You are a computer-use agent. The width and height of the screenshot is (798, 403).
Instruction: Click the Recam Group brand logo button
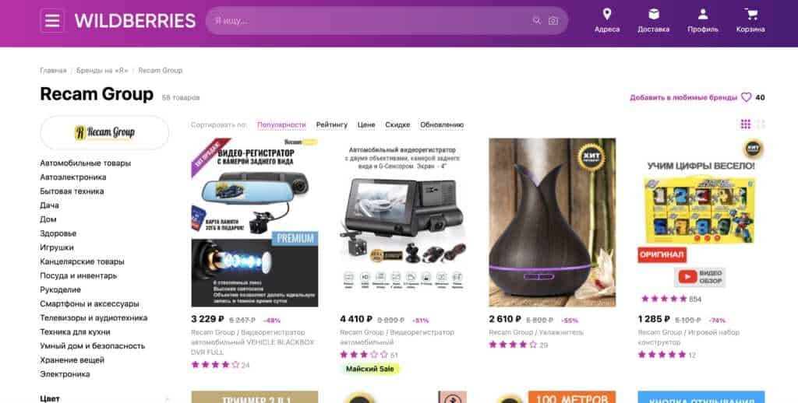pyautogui.click(x=104, y=132)
